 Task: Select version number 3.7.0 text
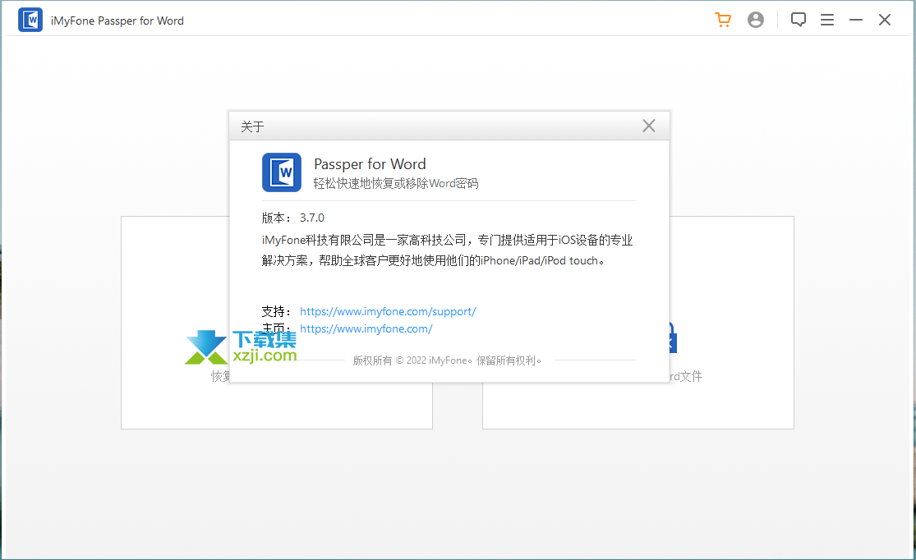pos(312,218)
